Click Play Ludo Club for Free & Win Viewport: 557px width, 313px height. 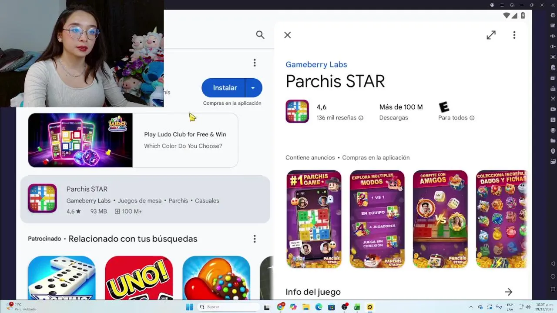pos(185,134)
